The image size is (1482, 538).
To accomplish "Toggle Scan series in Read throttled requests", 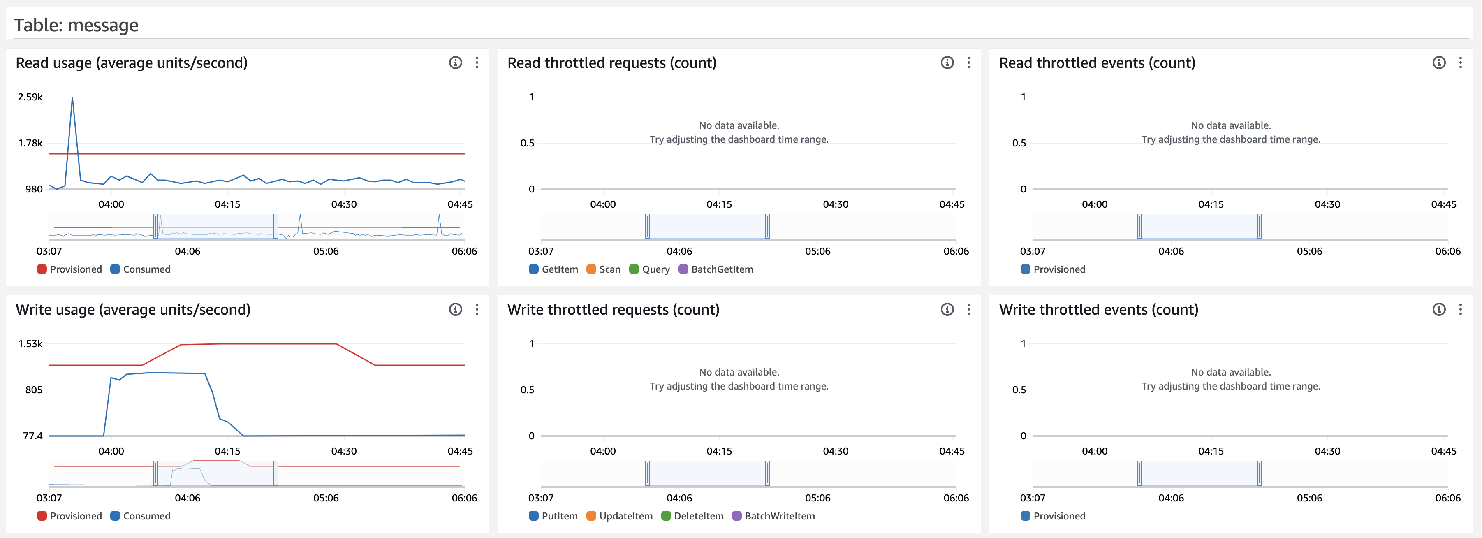I will [604, 269].
